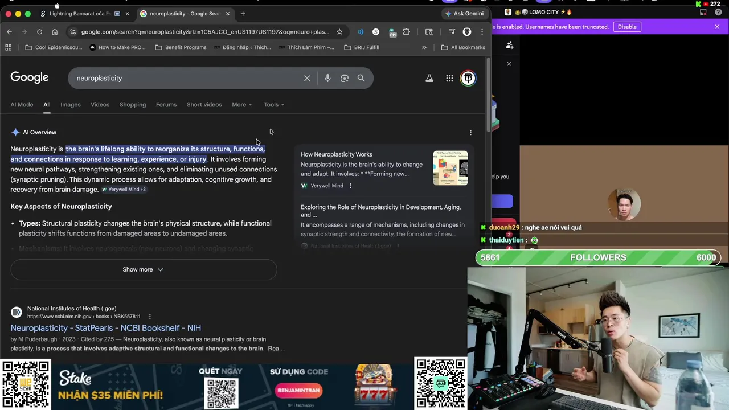Open the How Neuroplasticity Works thumbnail image
Screen dimensions: 729x410
(x=450, y=168)
